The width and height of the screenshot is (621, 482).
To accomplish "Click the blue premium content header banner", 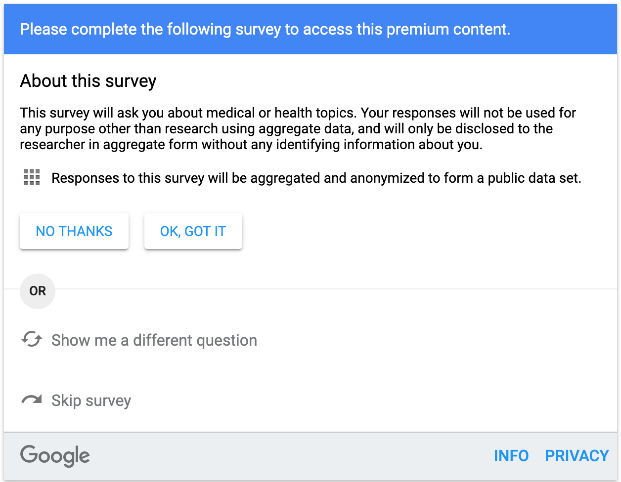I will pyautogui.click(x=310, y=29).
